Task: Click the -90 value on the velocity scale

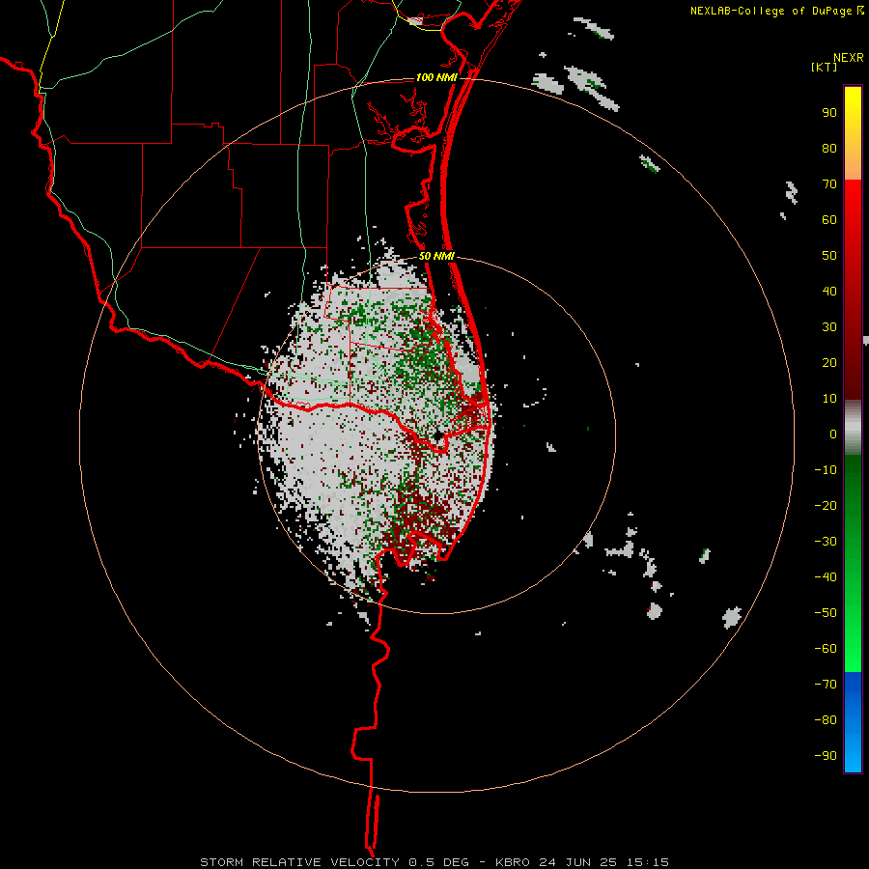Action: click(x=826, y=756)
